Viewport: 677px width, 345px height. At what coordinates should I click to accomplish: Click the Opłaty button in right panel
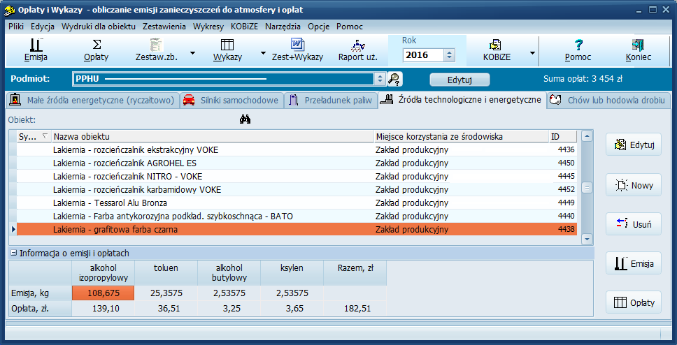click(x=634, y=302)
